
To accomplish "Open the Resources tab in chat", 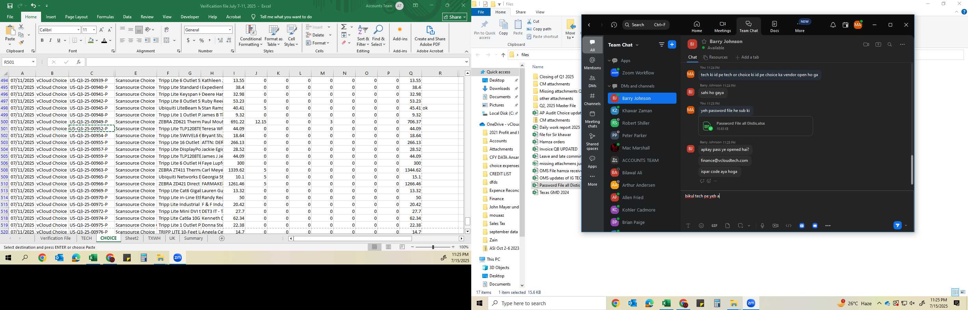I will coord(715,58).
